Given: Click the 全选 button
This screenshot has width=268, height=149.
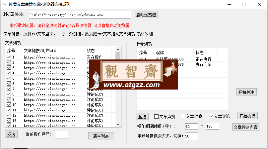Looking at the screenshot, I should 142,117.
